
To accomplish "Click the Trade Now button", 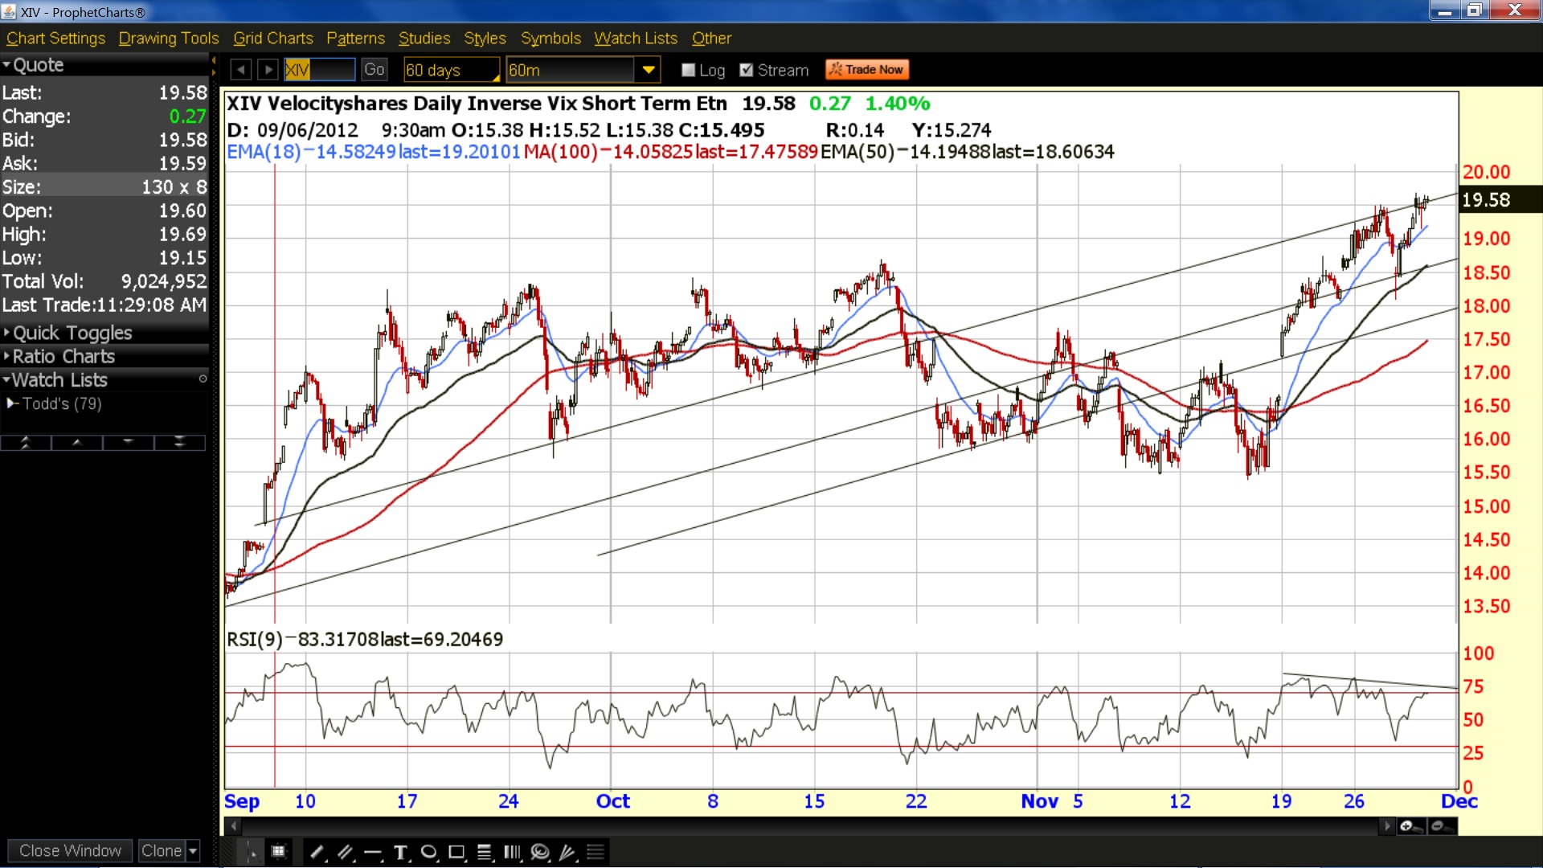I will click(867, 70).
